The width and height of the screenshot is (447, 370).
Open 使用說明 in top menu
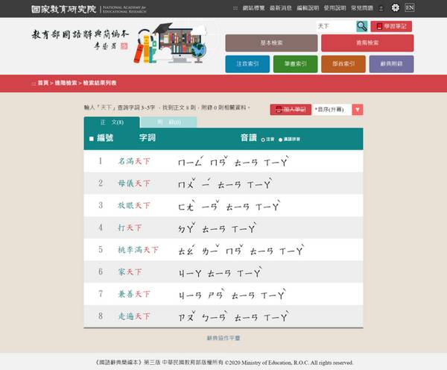(335, 8)
